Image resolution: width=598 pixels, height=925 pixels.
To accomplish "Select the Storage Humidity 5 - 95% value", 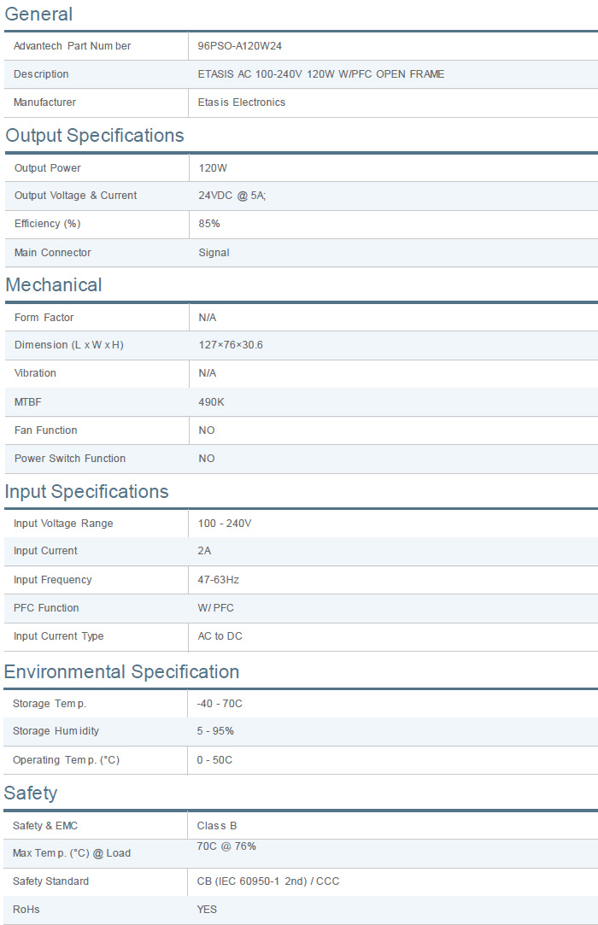I will click(x=215, y=731).
